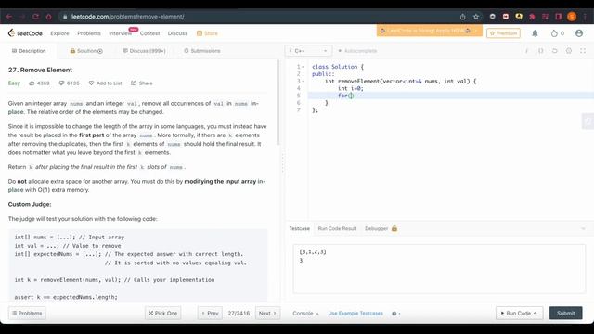Viewport: 594px width, 334px height.
Task: Reload the page with the refresh icon
Action: coord(35,17)
